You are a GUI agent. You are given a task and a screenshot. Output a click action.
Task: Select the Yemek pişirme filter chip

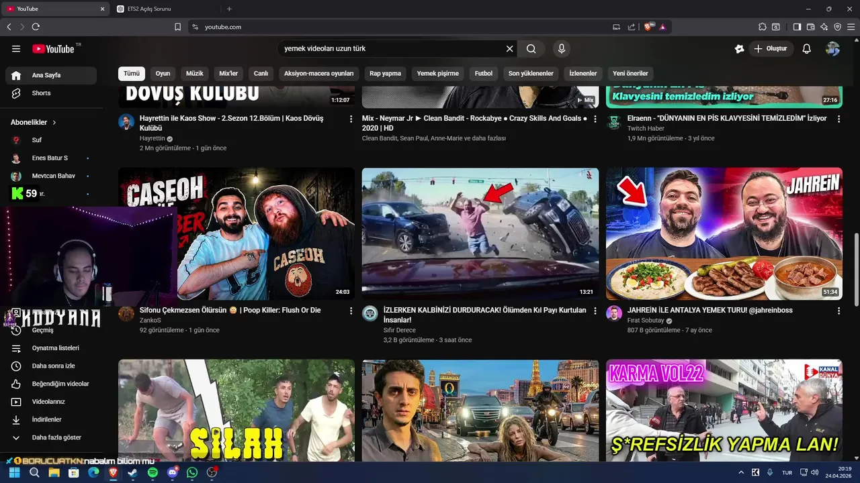438,74
